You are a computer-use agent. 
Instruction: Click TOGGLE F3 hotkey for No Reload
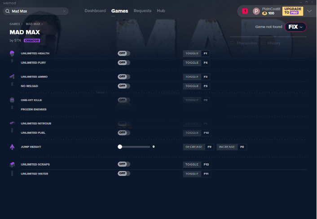tap(196, 86)
